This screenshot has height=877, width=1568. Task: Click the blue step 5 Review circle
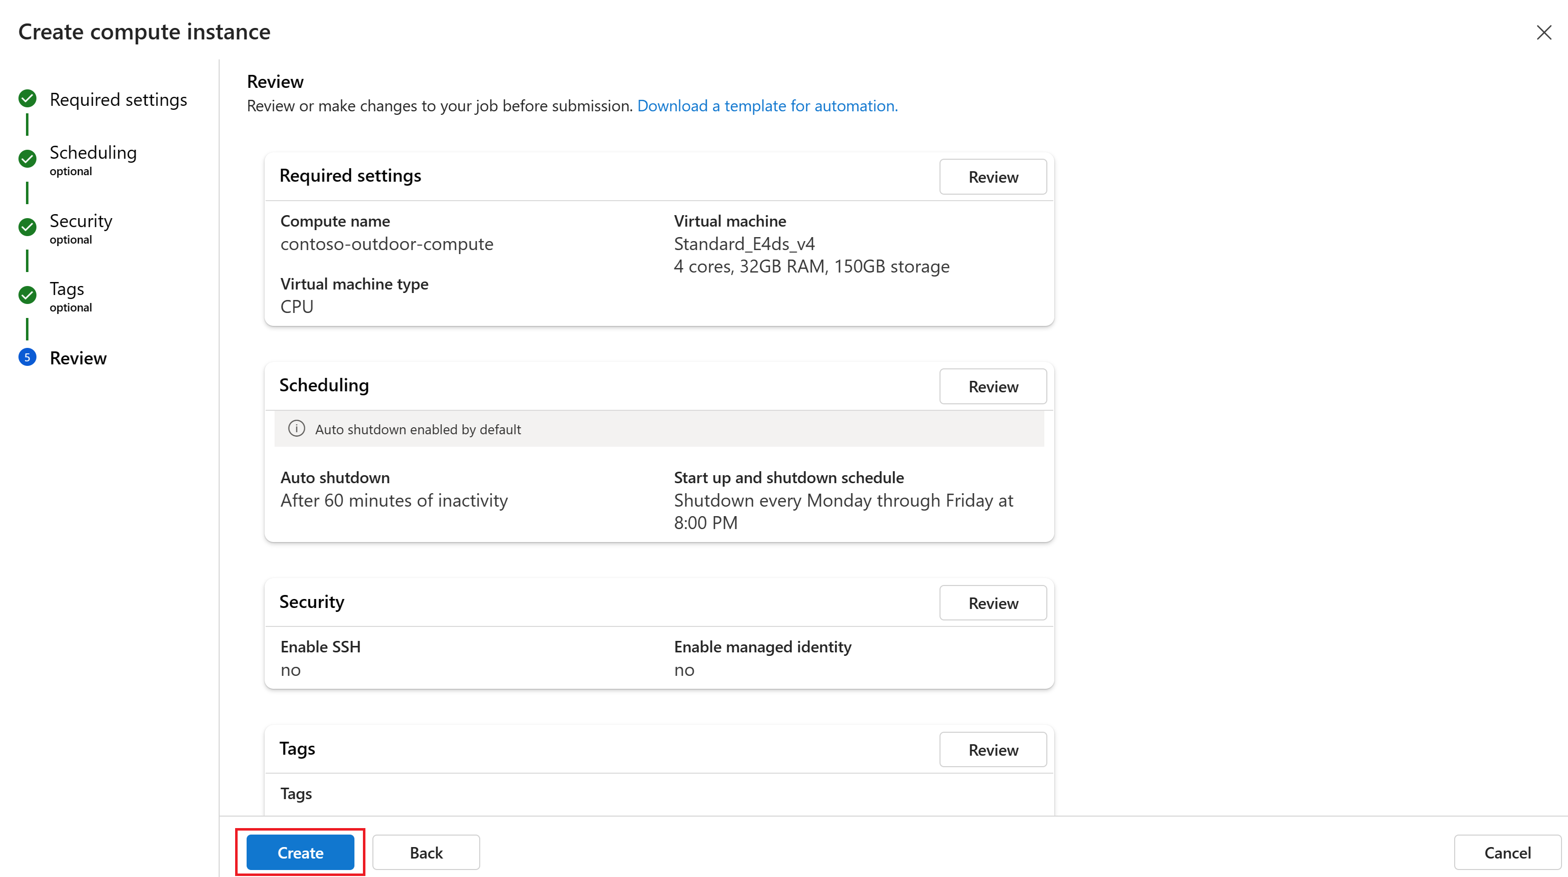[x=27, y=357]
